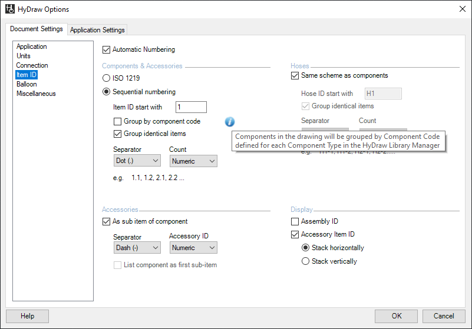The width and height of the screenshot is (472, 329).
Task: Select Application in the settings list
Action: 32,46
